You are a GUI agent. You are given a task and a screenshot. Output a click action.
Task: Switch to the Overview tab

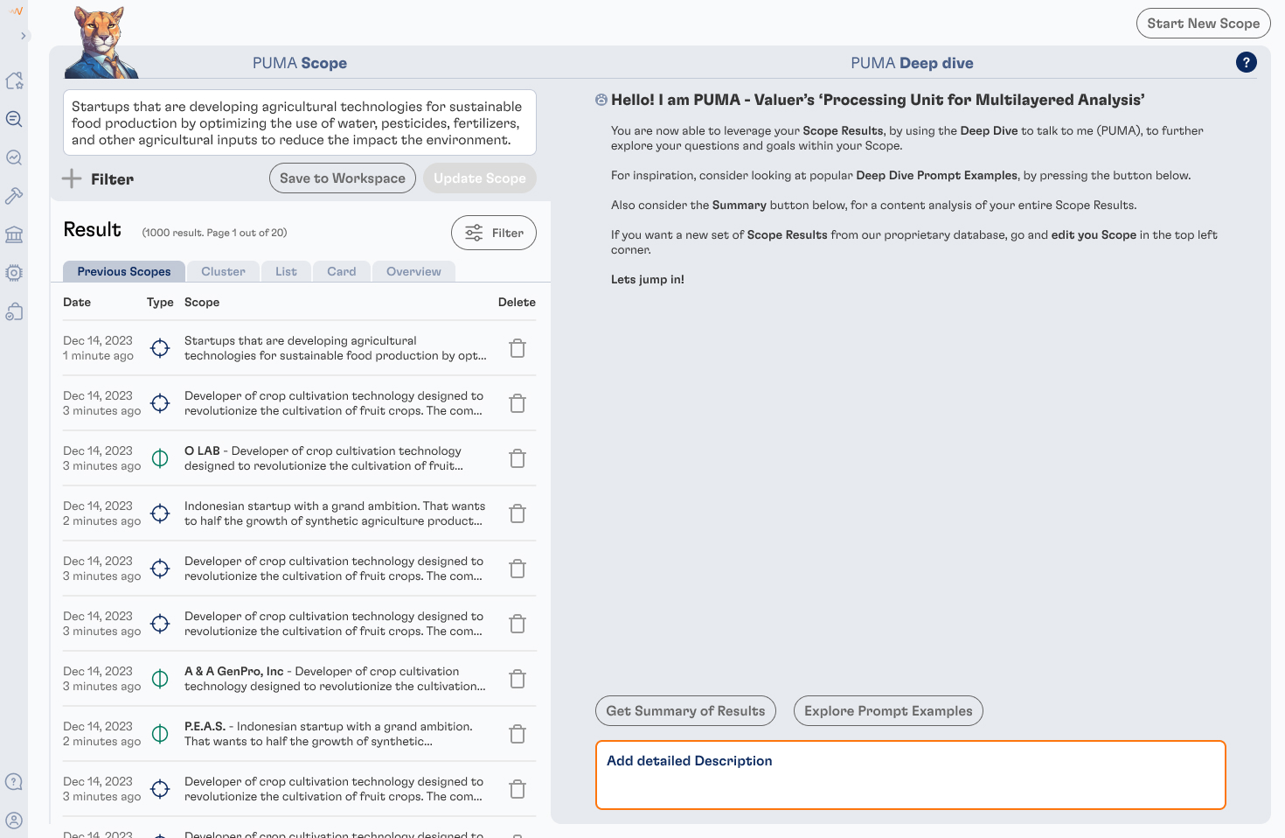(413, 271)
